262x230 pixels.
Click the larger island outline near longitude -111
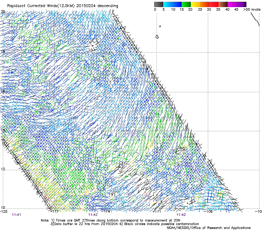coord(157,37)
